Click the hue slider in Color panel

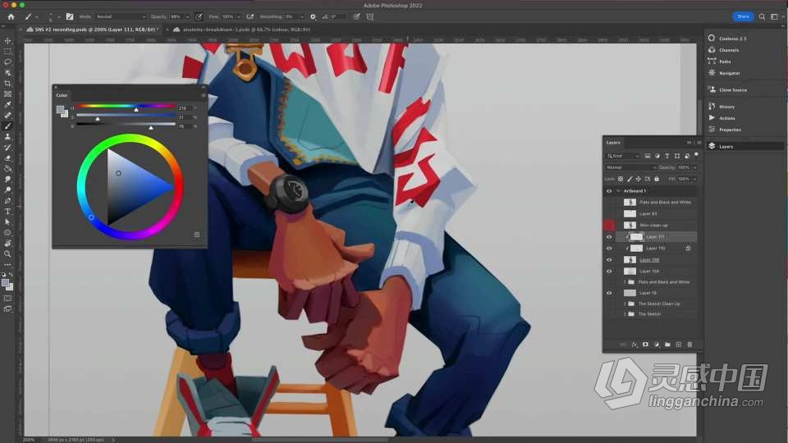click(x=126, y=106)
